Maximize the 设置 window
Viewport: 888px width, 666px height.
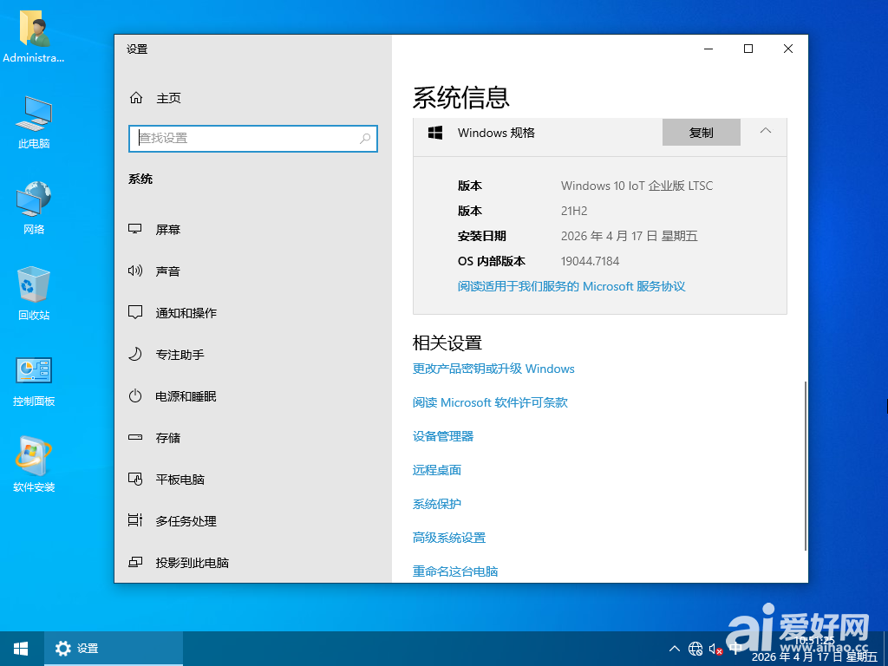tap(748, 49)
